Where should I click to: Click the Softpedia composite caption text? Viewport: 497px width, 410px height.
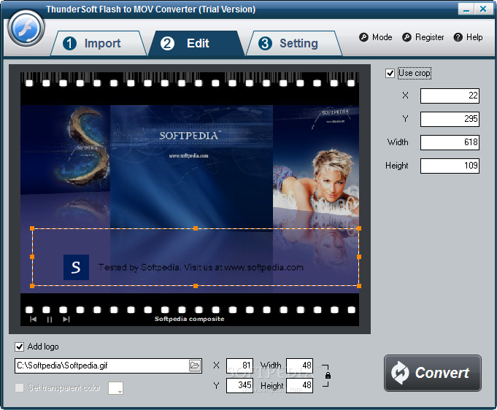(189, 319)
